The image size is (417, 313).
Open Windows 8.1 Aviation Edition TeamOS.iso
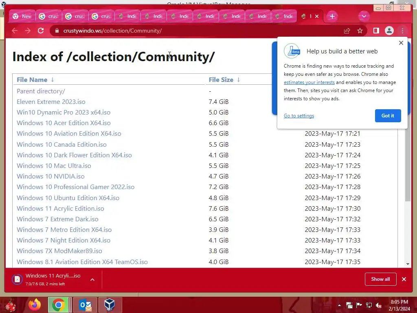82,262
